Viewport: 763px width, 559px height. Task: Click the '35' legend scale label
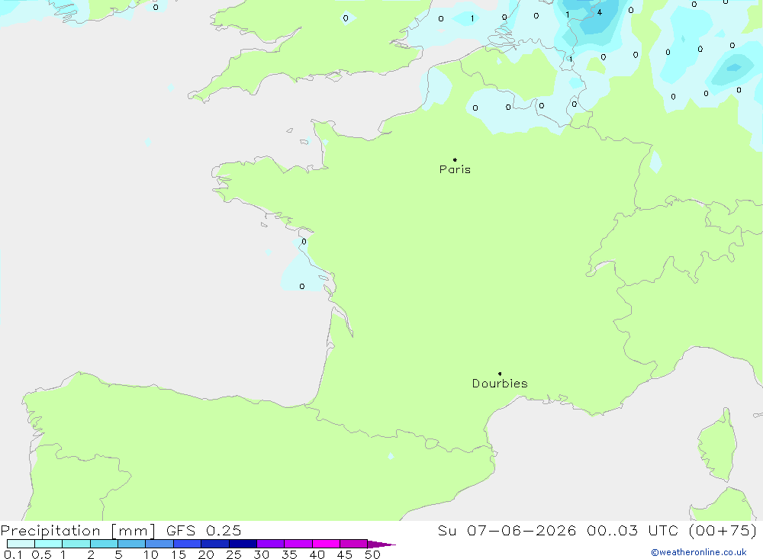click(289, 554)
